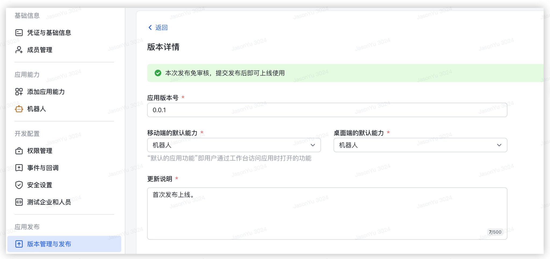Image resolution: width=550 pixels, height=259 pixels.
Task: Click chevron arrow of mobile default ability select
Action: click(x=313, y=145)
